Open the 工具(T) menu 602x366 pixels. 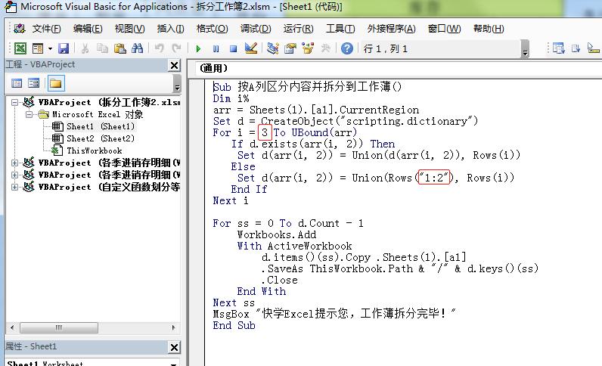340,29
